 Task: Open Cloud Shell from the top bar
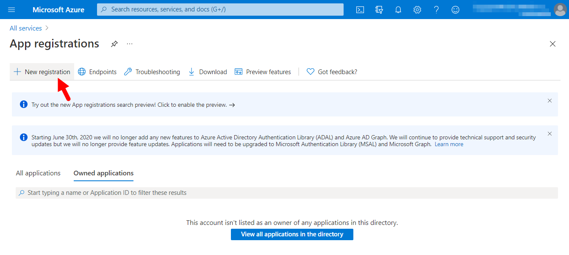[x=360, y=9]
